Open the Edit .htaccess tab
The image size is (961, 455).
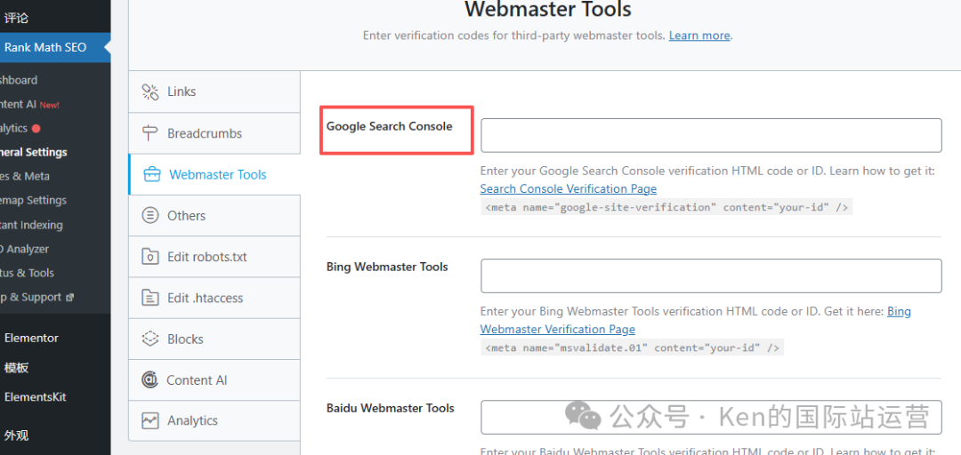click(x=214, y=299)
